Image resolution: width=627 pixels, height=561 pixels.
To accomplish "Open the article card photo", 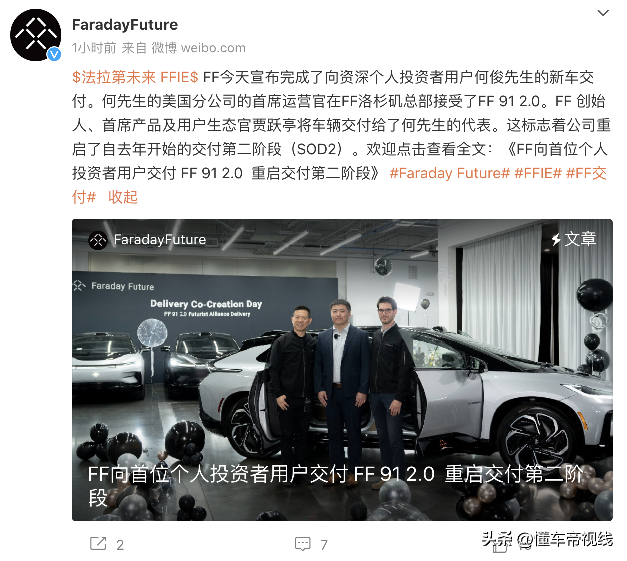I will 342,370.
